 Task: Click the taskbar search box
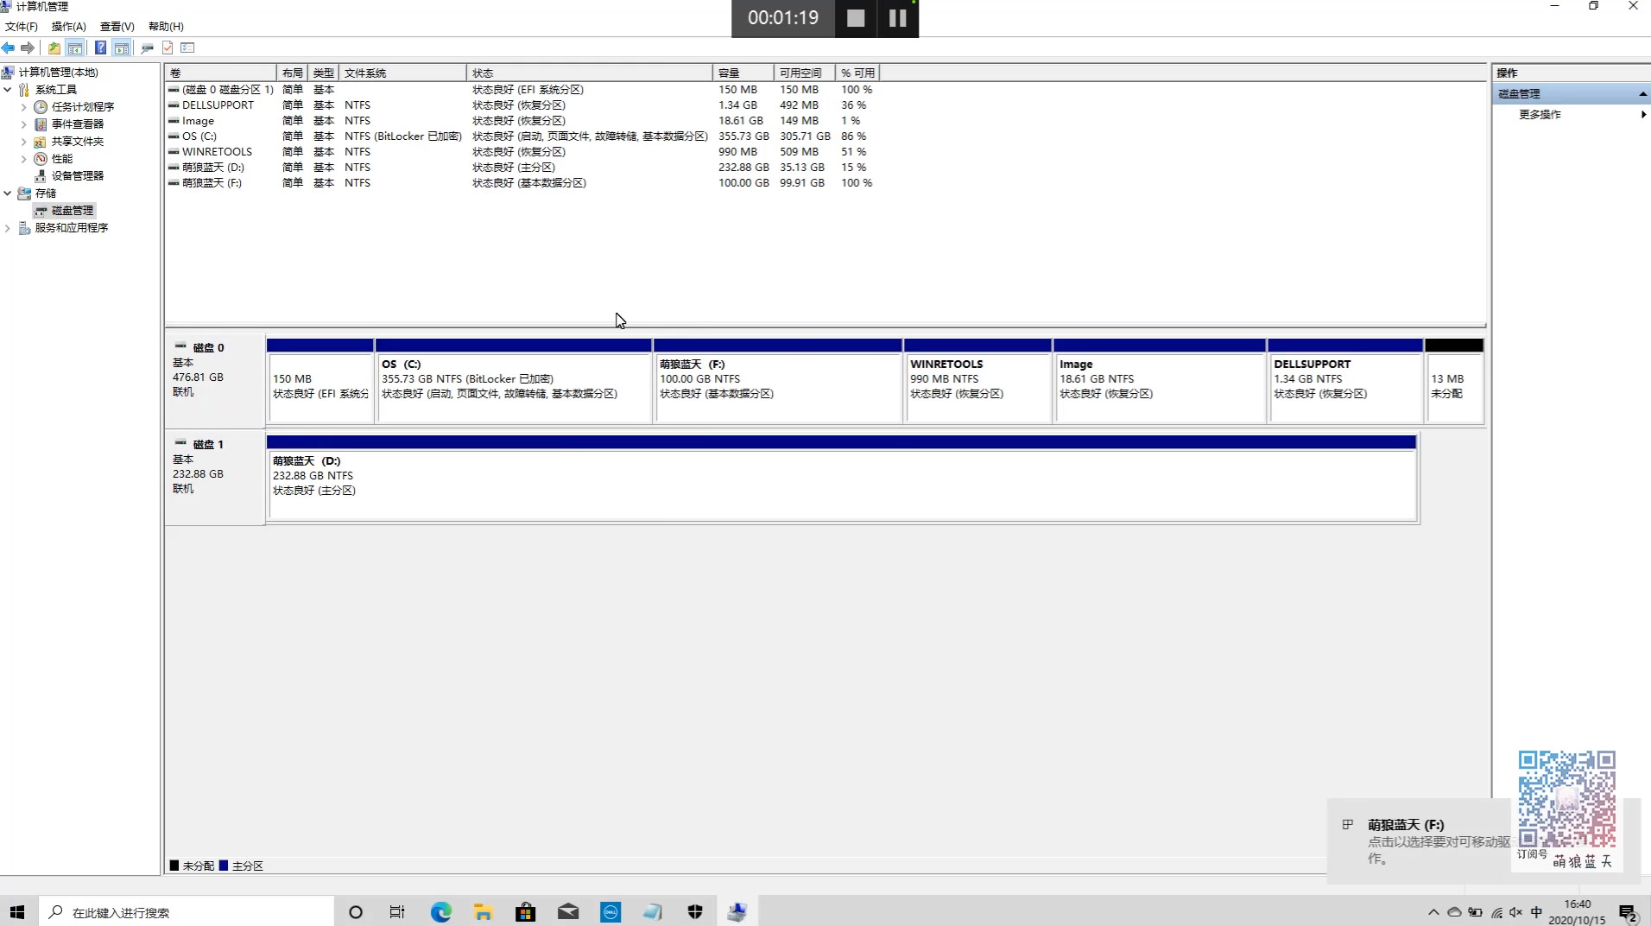(x=187, y=912)
